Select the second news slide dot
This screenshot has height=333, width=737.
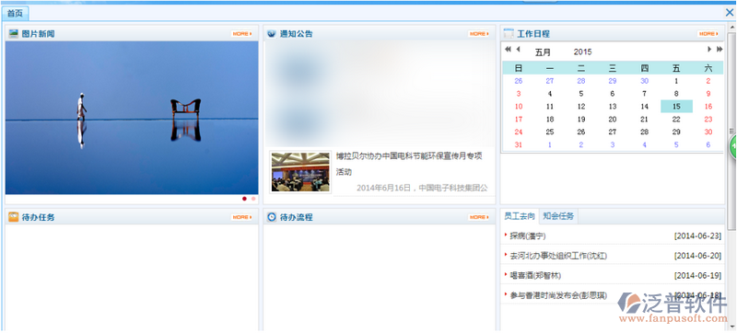[x=253, y=199]
